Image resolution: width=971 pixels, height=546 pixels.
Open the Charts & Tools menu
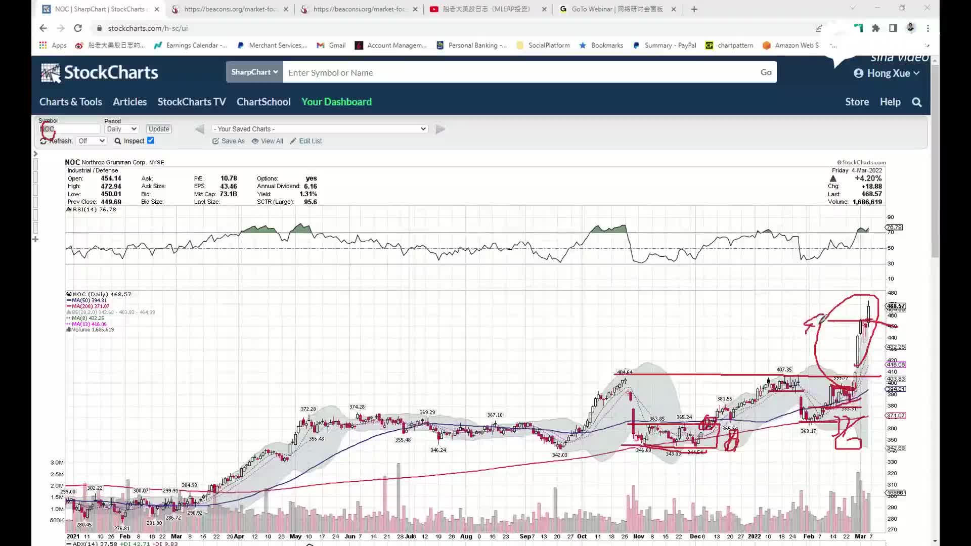coord(71,102)
